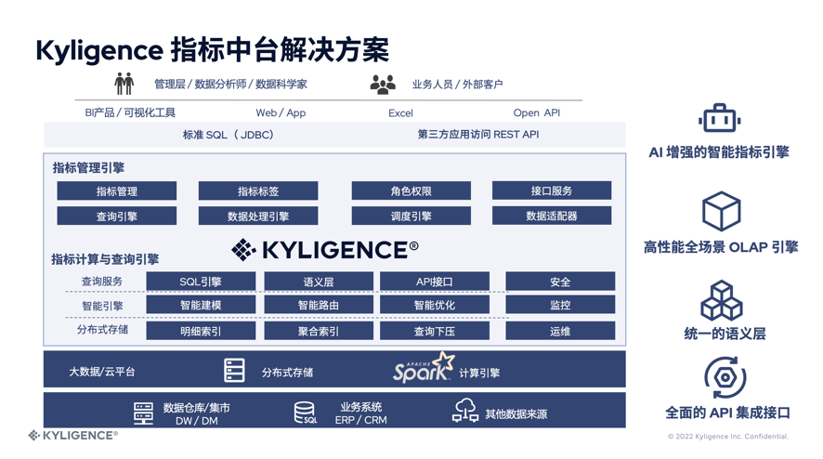
Task: Click the robot icon above AI 增强的智能指标引擎
Action: click(719, 119)
